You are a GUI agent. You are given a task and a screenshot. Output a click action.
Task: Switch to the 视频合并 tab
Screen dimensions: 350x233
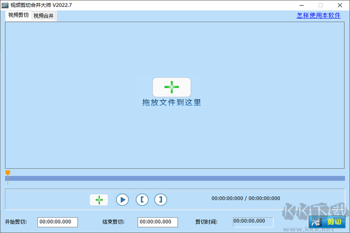click(44, 16)
